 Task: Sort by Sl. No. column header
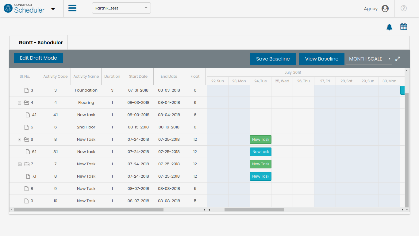point(25,77)
